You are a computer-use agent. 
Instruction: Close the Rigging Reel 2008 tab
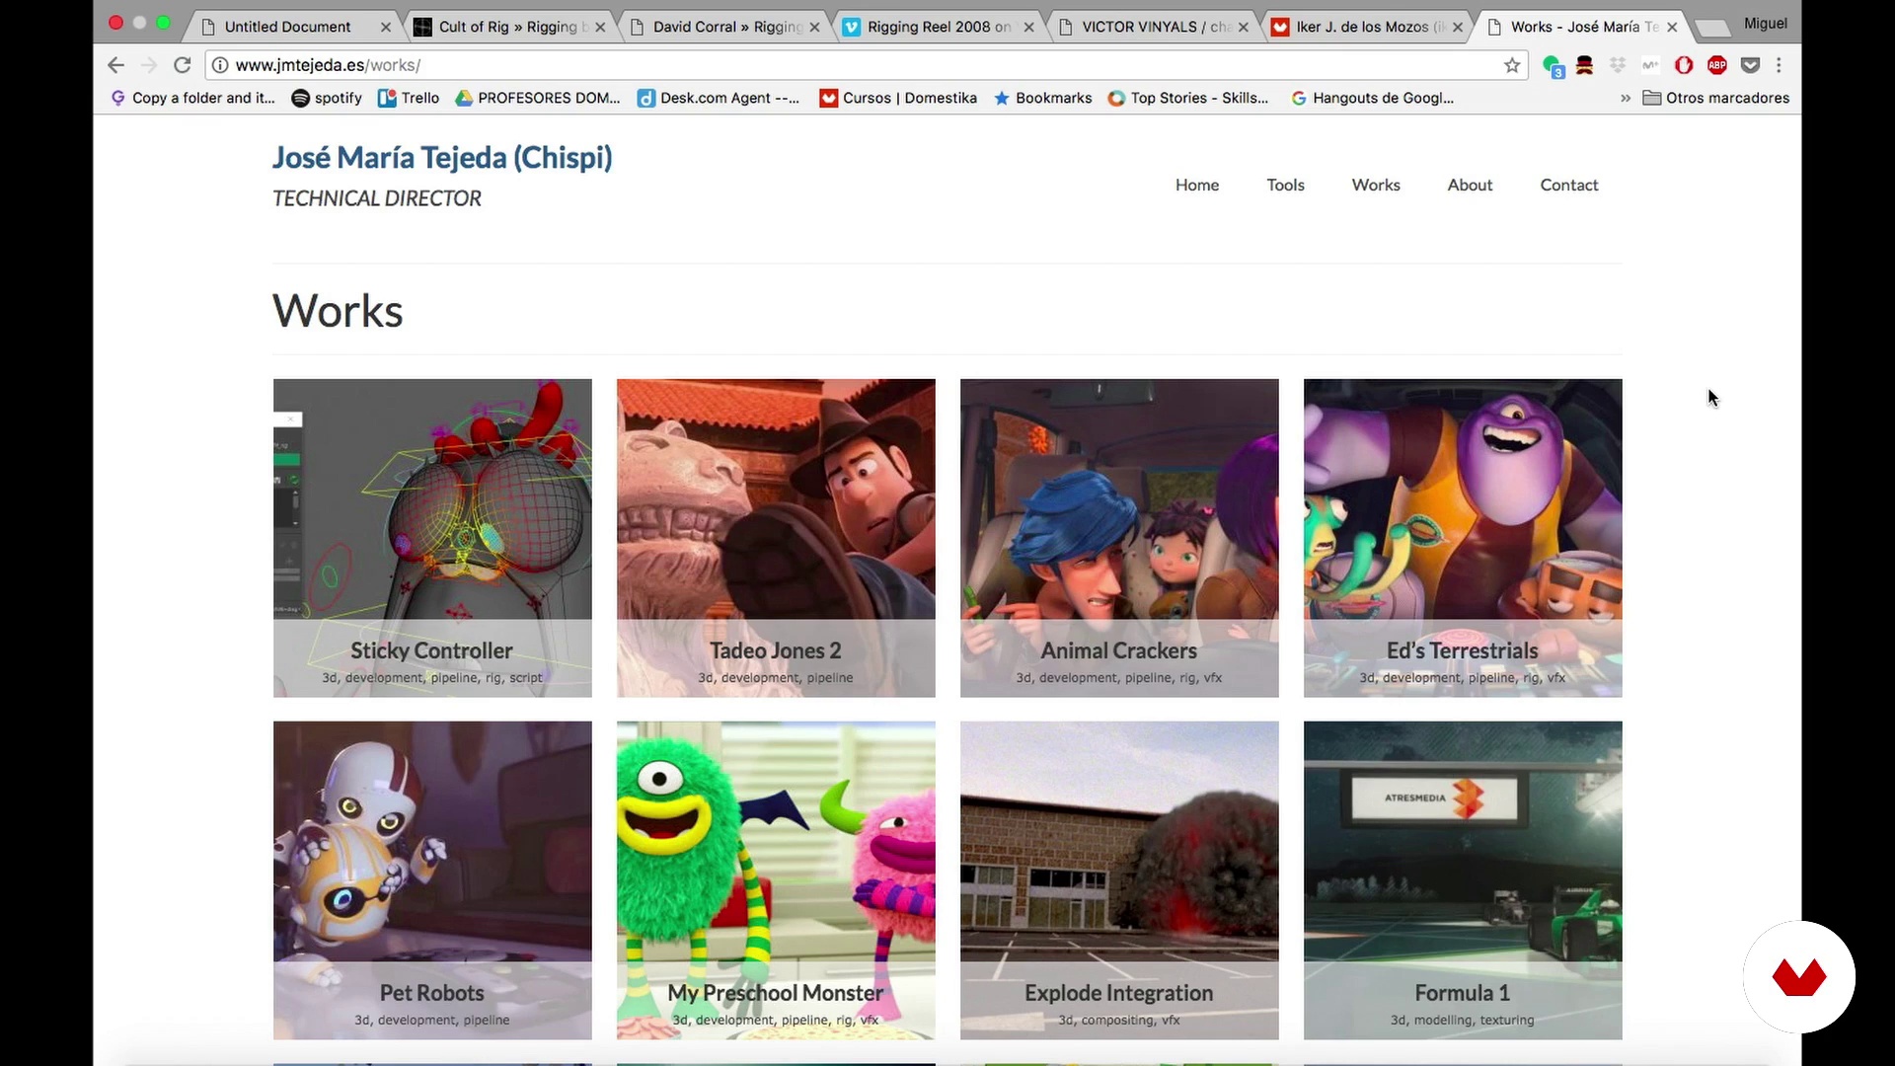[1029, 28]
